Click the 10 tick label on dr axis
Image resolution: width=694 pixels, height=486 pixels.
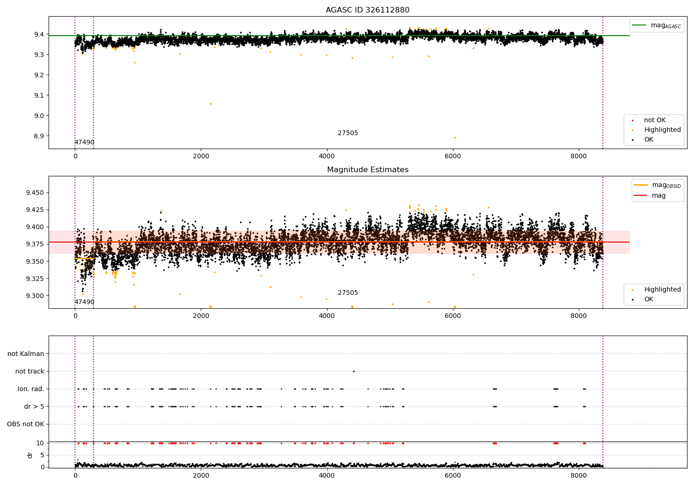click(x=40, y=443)
